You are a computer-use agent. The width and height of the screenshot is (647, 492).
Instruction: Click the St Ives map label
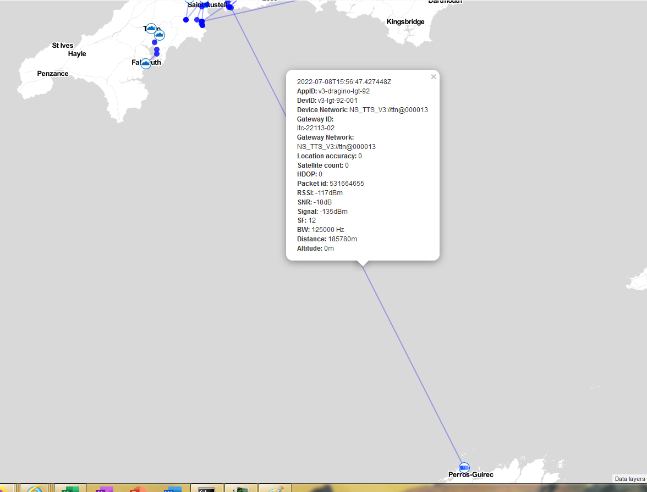(x=63, y=46)
